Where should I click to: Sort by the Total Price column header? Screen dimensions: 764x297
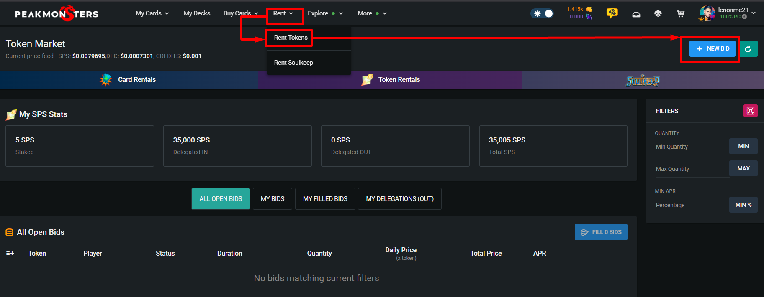(x=486, y=254)
